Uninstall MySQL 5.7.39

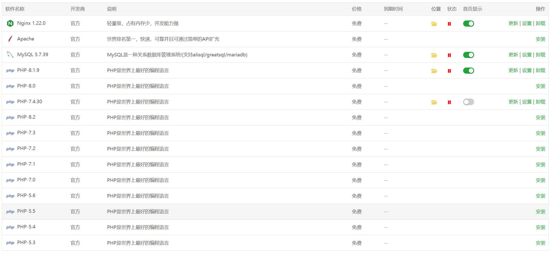click(541, 55)
